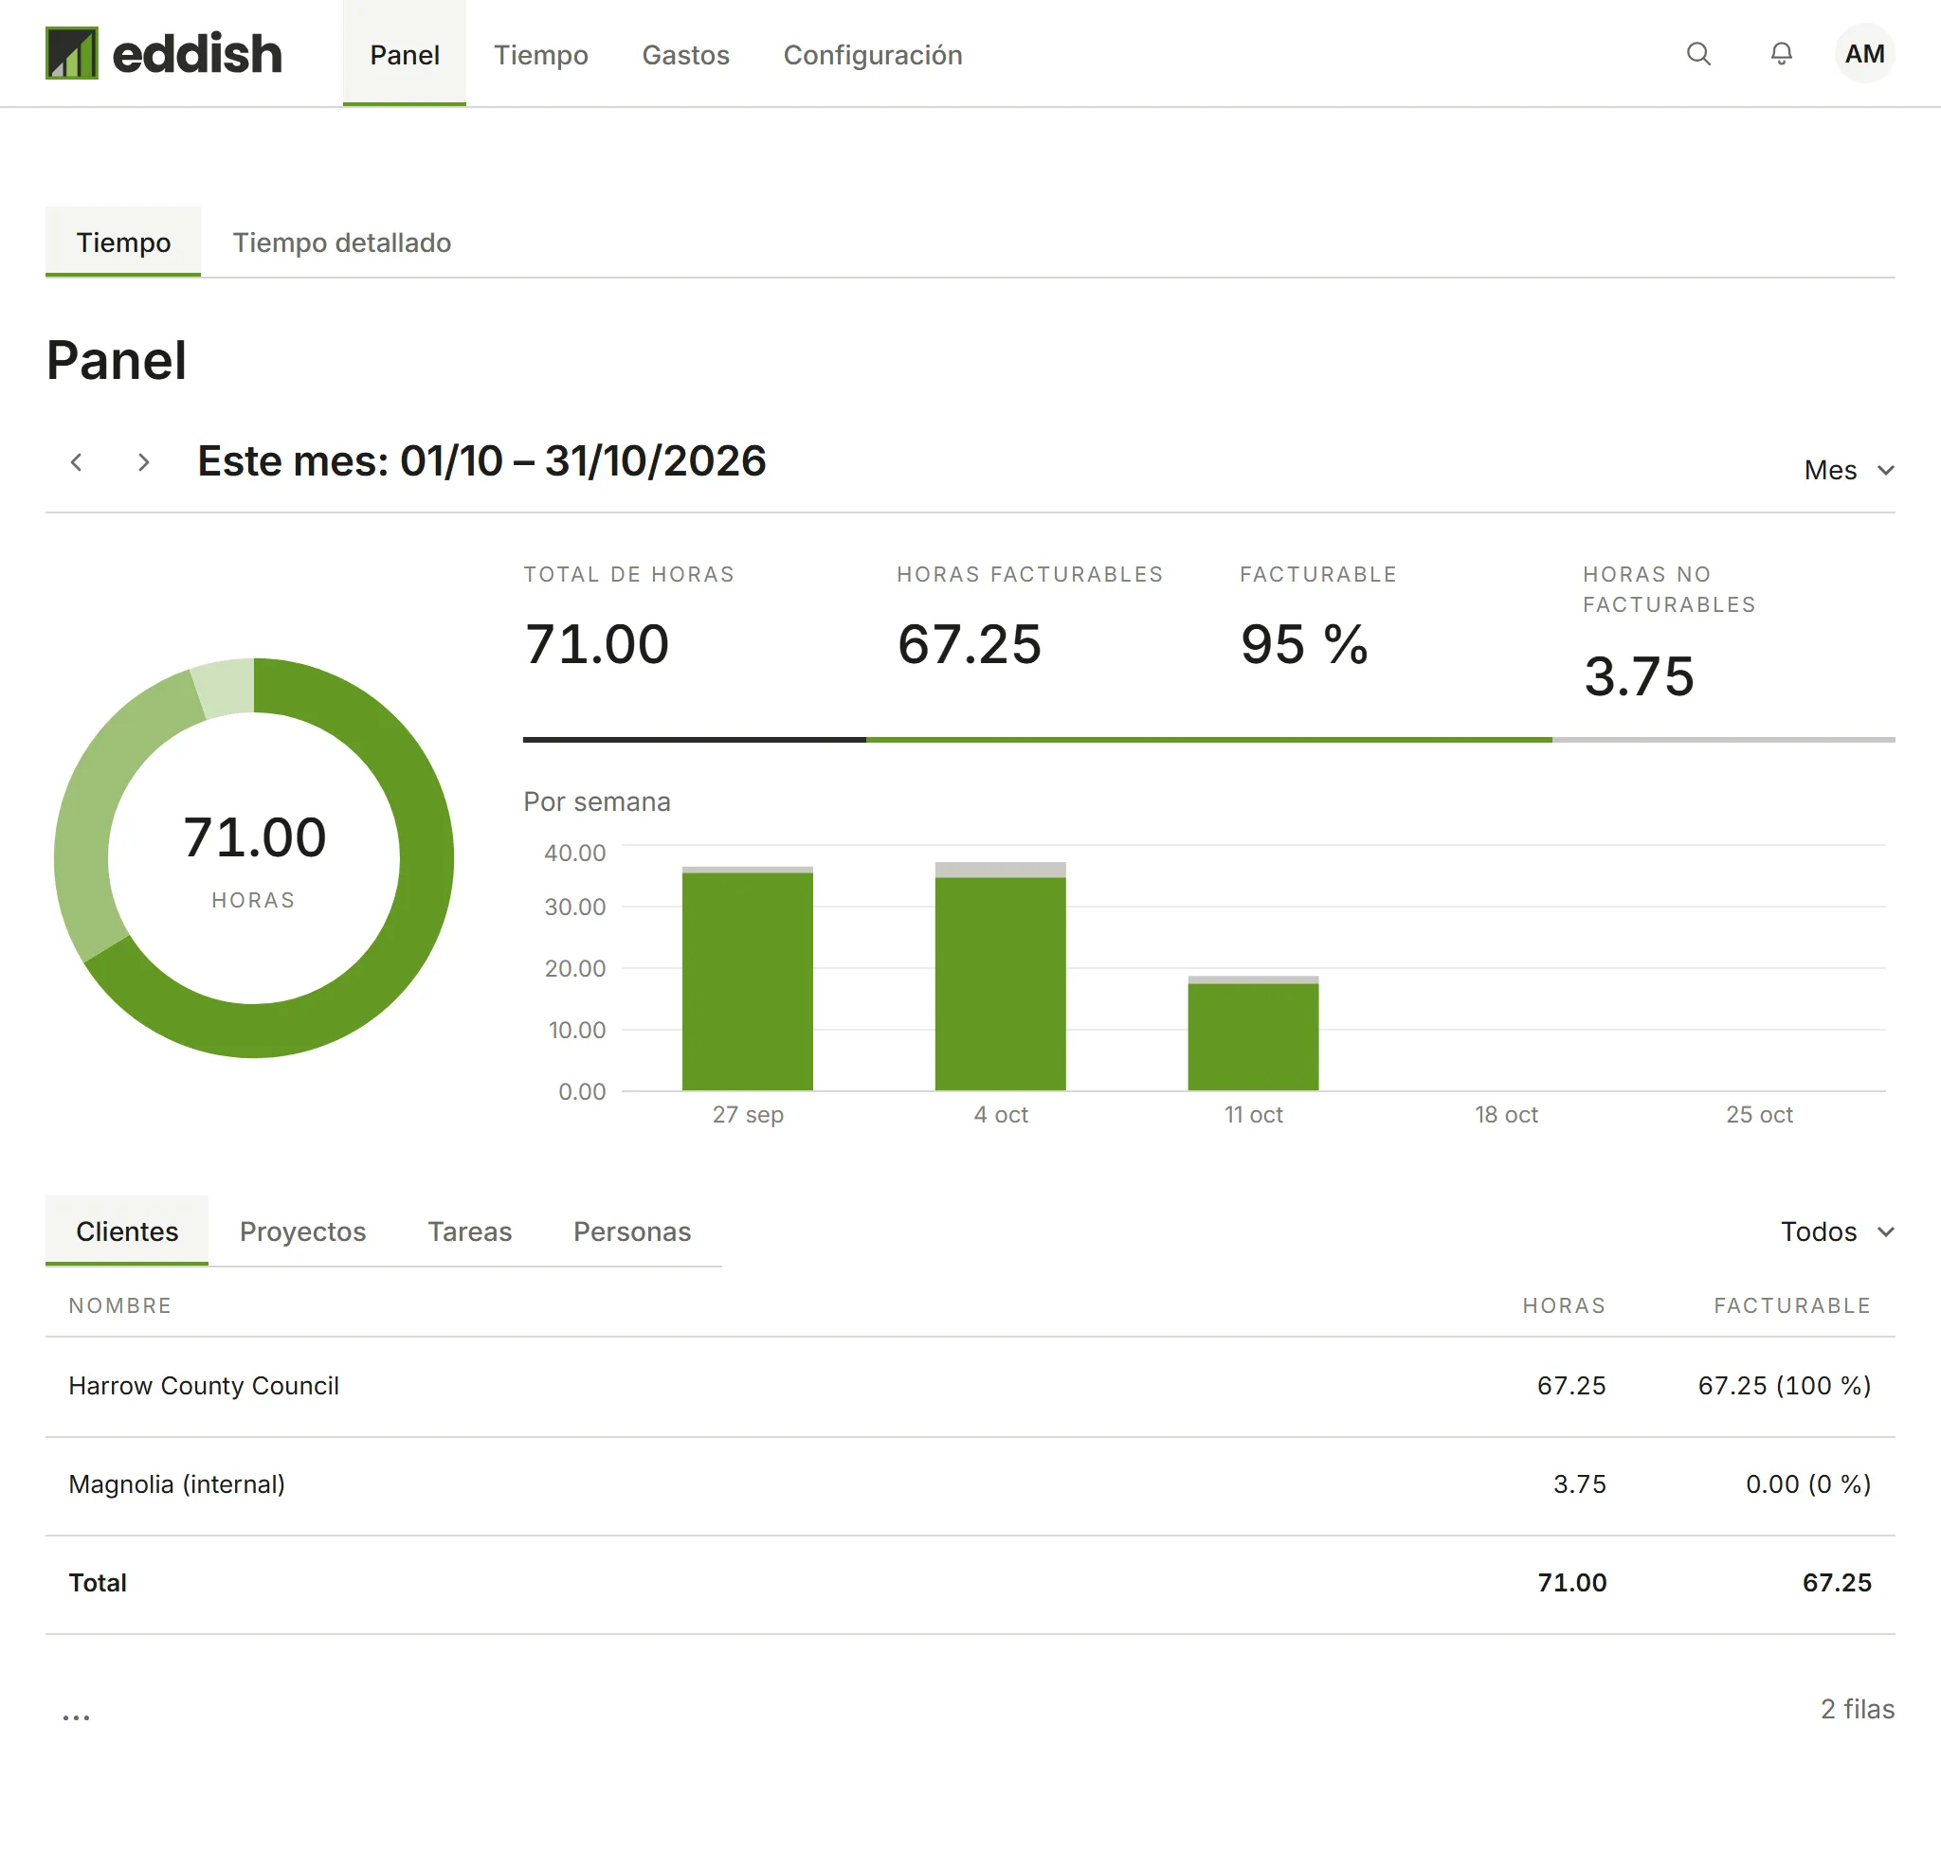Open the three-dots options below table

(76, 1716)
